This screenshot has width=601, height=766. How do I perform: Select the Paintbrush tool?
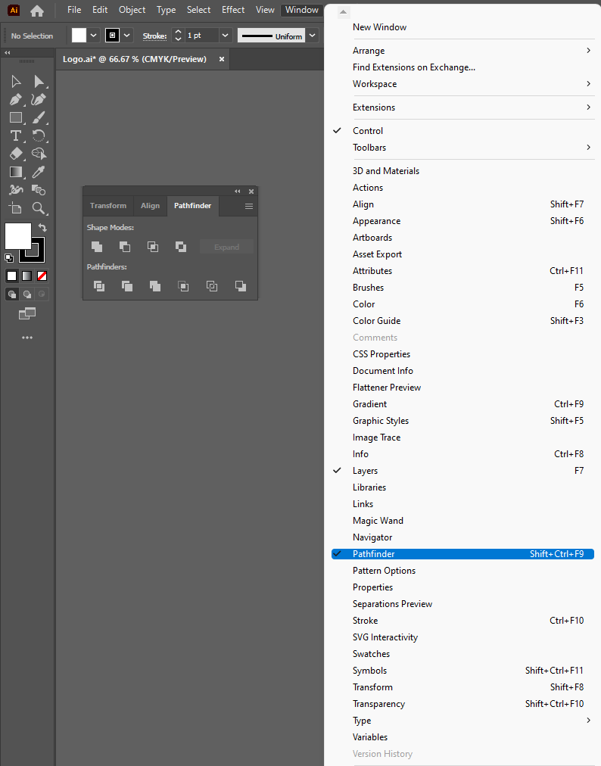[39, 117]
